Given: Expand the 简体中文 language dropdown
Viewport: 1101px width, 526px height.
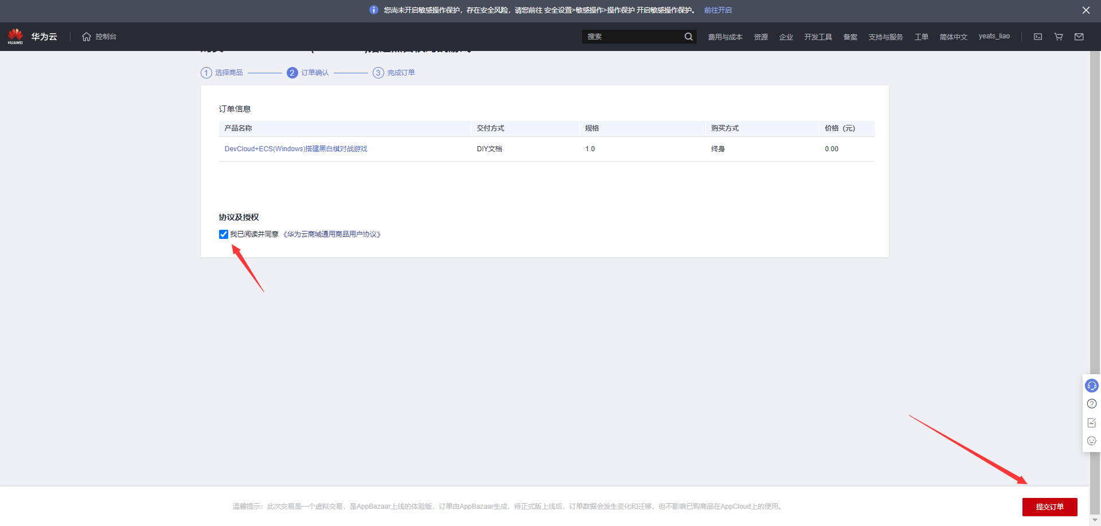Looking at the screenshot, I should click(x=953, y=37).
